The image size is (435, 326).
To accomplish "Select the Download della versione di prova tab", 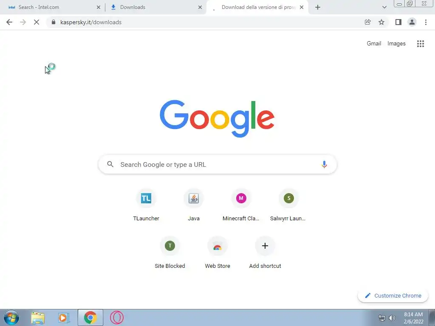I will [x=258, y=7].
